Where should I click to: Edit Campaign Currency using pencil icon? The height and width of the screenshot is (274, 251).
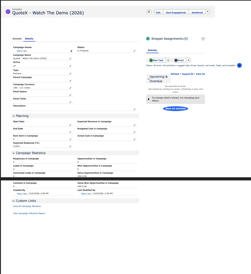(70, 88)
